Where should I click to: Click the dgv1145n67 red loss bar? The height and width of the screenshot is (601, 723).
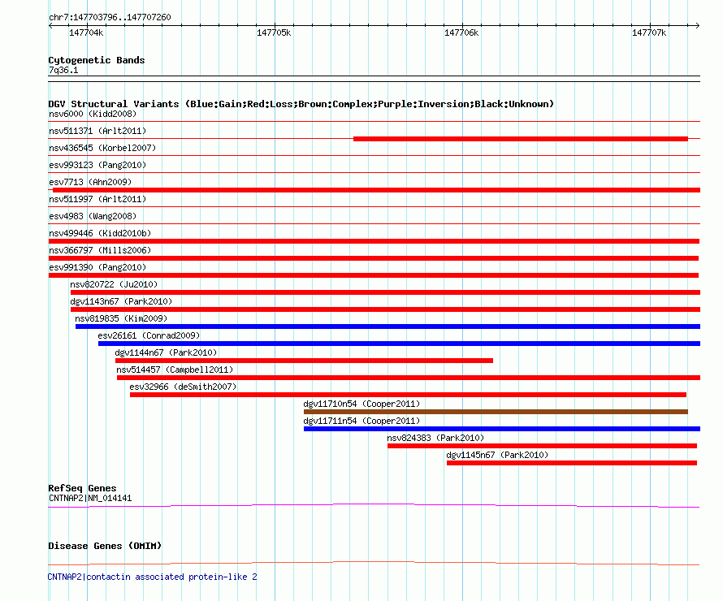[x=572, y=463]
